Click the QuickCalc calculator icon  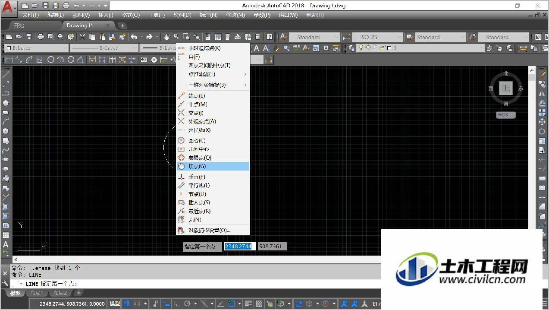pyautogui.click(x=258, y=37)
